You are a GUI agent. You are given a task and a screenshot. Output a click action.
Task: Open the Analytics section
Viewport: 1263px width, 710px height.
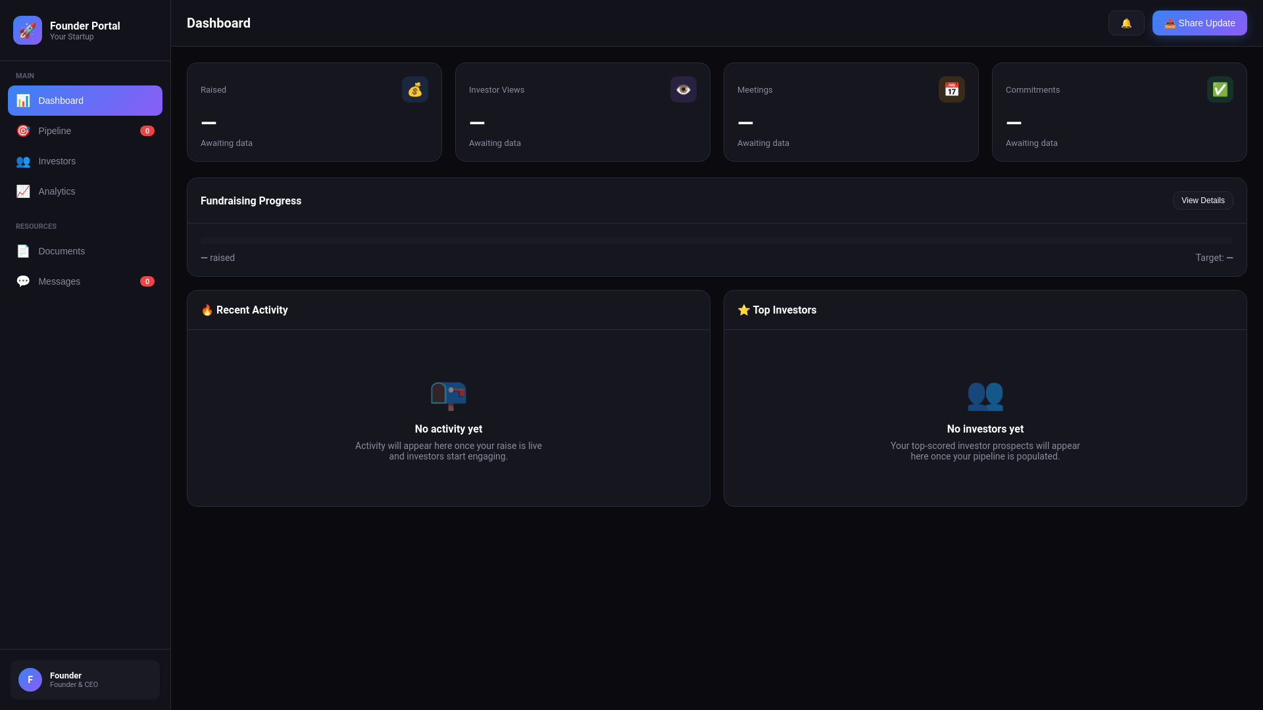(85, 191)
